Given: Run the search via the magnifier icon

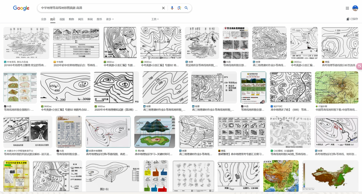Looking at the screenshot, I should (x=186, y=8).
